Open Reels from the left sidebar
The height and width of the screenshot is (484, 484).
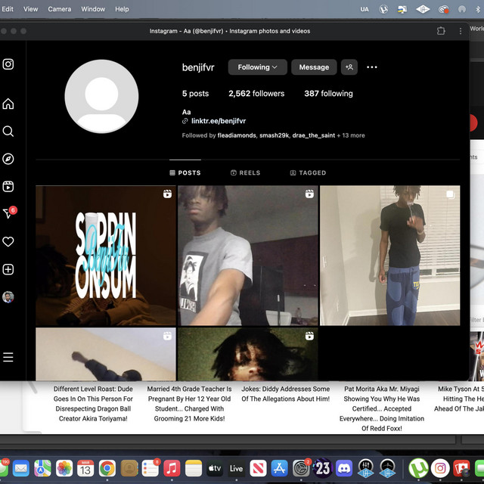(8, 187)
